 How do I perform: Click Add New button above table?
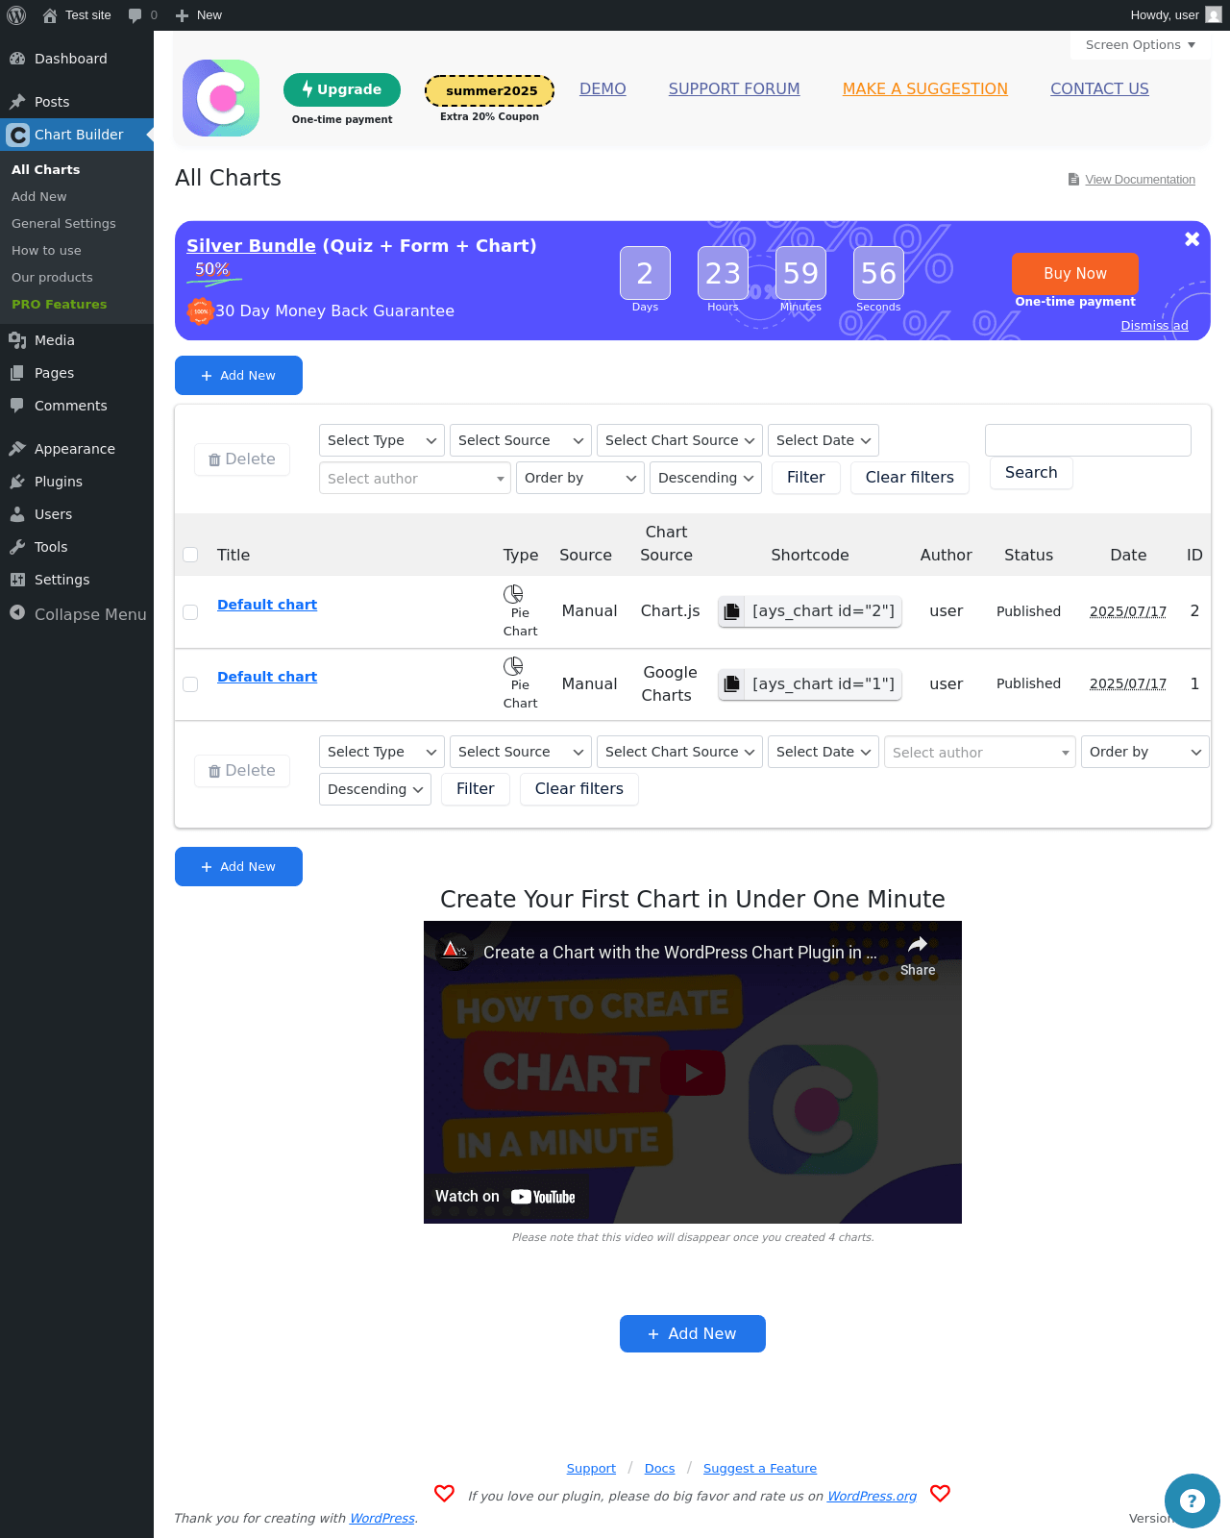[238, 375]
